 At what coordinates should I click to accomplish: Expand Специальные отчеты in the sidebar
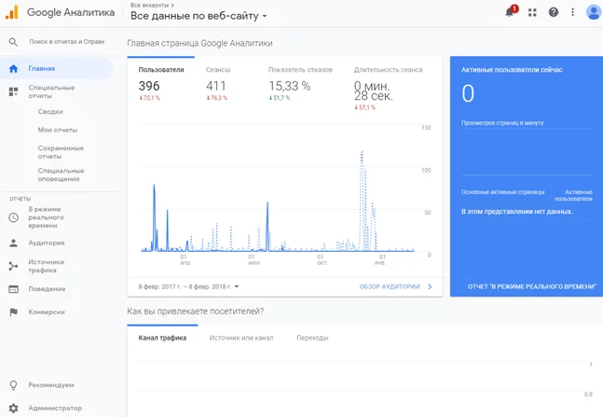[51, 91]
